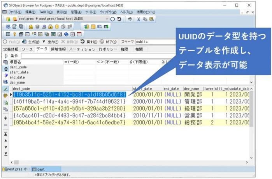Open the connection dropdown postgres@localhost:5433
Viewport: 272px width, 179px height.
[x=63, y=19]
